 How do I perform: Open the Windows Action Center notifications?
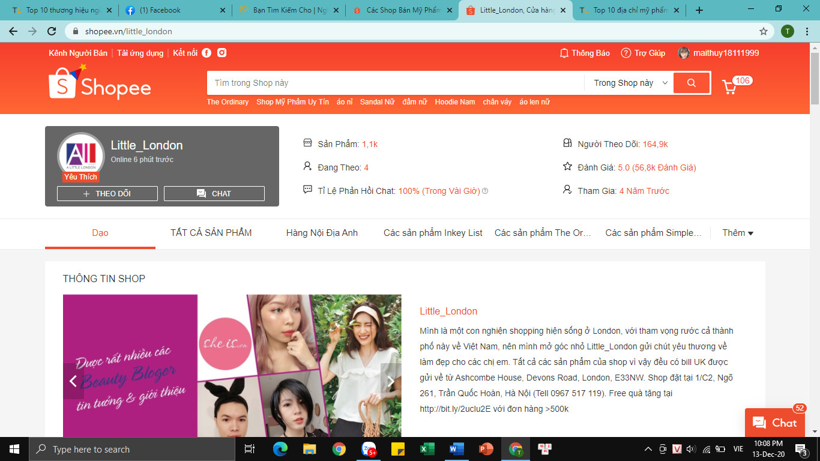tap(801, 449)
